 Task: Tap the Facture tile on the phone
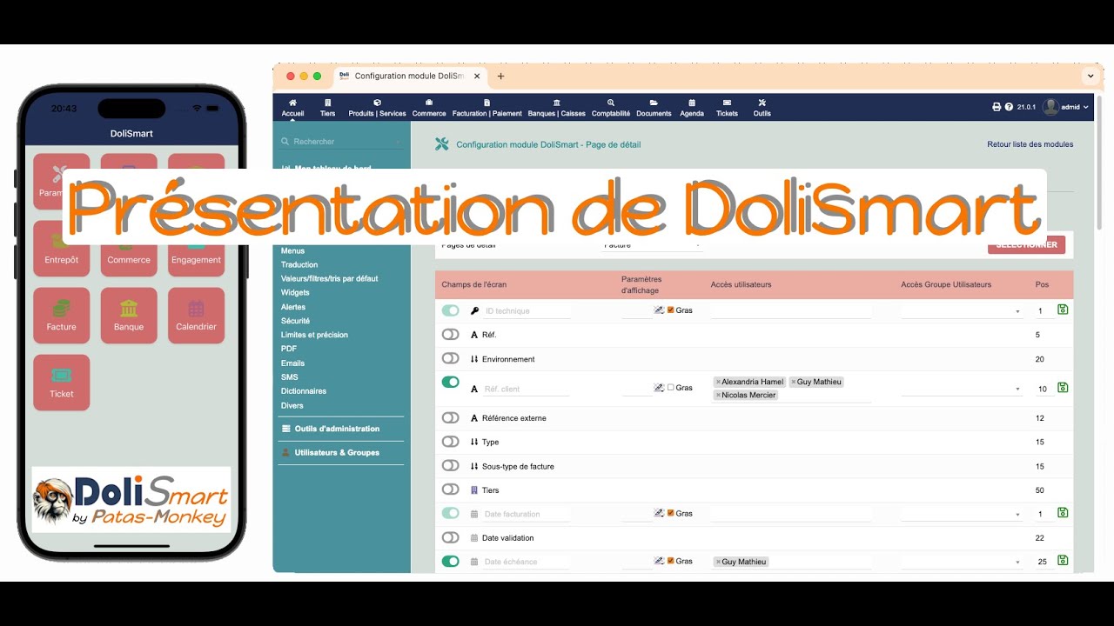[x=62, y=316]
